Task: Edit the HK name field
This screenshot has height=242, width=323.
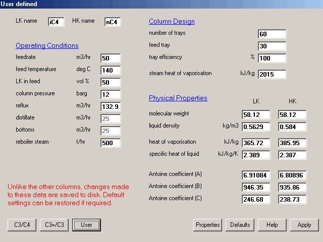Action: click(x=113, y=22)
